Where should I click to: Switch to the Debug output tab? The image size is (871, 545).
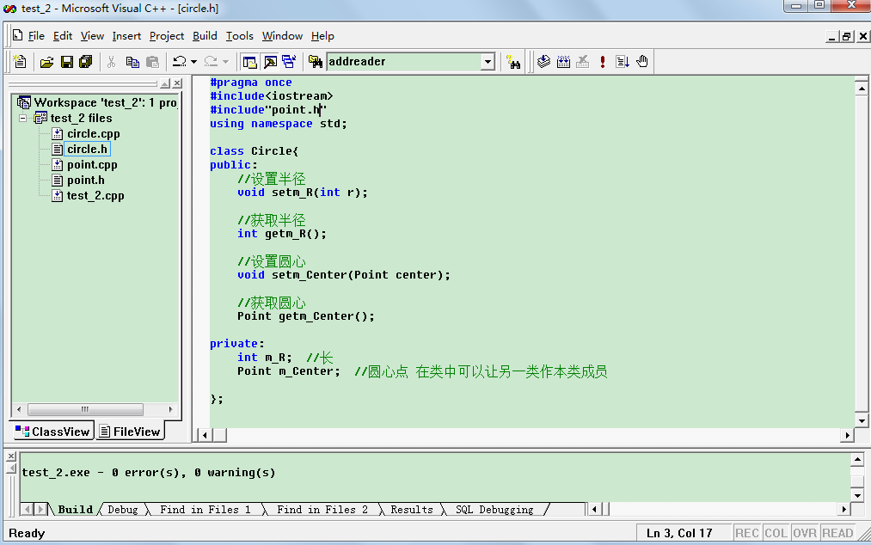coord(123,510)
